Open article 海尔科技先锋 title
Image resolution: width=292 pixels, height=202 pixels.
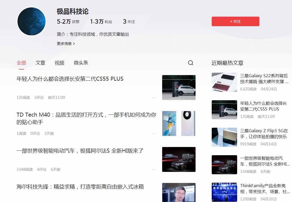[80, 187]
